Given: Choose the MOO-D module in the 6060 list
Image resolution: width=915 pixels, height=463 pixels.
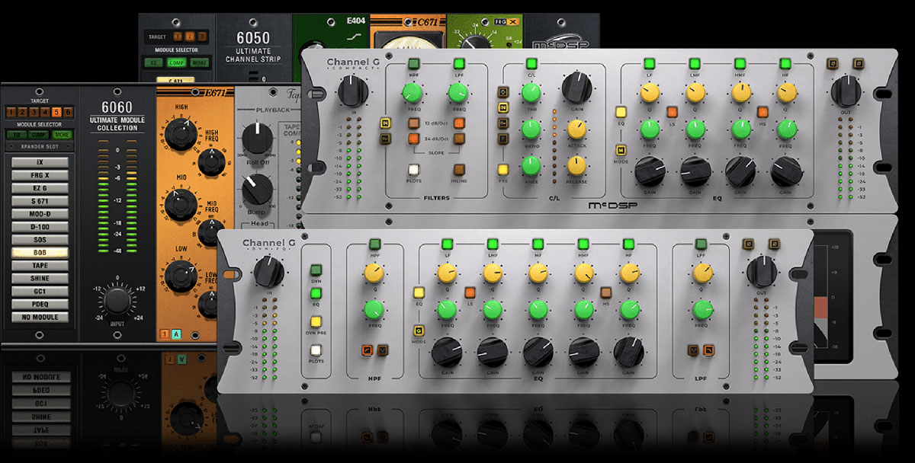Looking at the screenshot, I should 40,213.
